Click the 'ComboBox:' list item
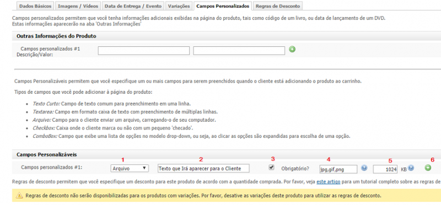 (191, 136)
